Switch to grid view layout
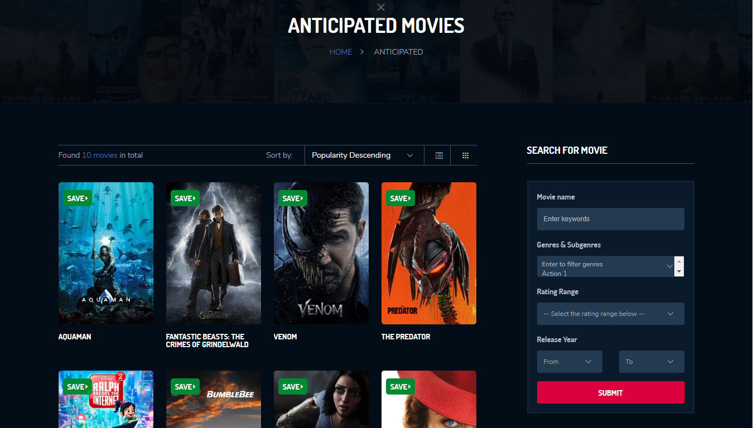753x428 pixels. [x=466, y=155]
